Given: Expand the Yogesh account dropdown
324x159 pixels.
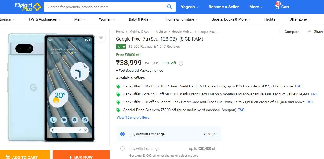Looking at the screenshot, I should (x=190, y=7).
